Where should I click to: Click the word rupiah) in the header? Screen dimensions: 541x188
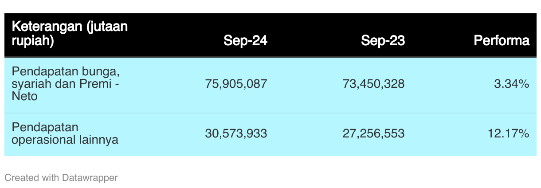pos(32,41)
